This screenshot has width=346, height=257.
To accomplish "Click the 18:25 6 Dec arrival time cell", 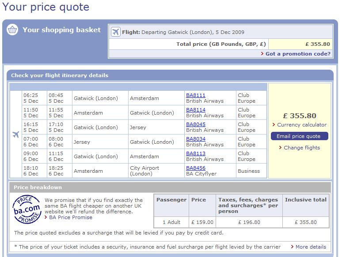I will (x=60, y=171).
